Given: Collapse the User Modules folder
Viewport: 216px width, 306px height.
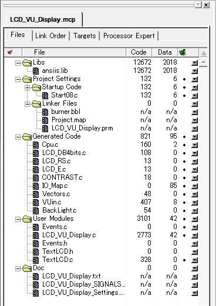Looking at the screenshot, I should point(18,219).
